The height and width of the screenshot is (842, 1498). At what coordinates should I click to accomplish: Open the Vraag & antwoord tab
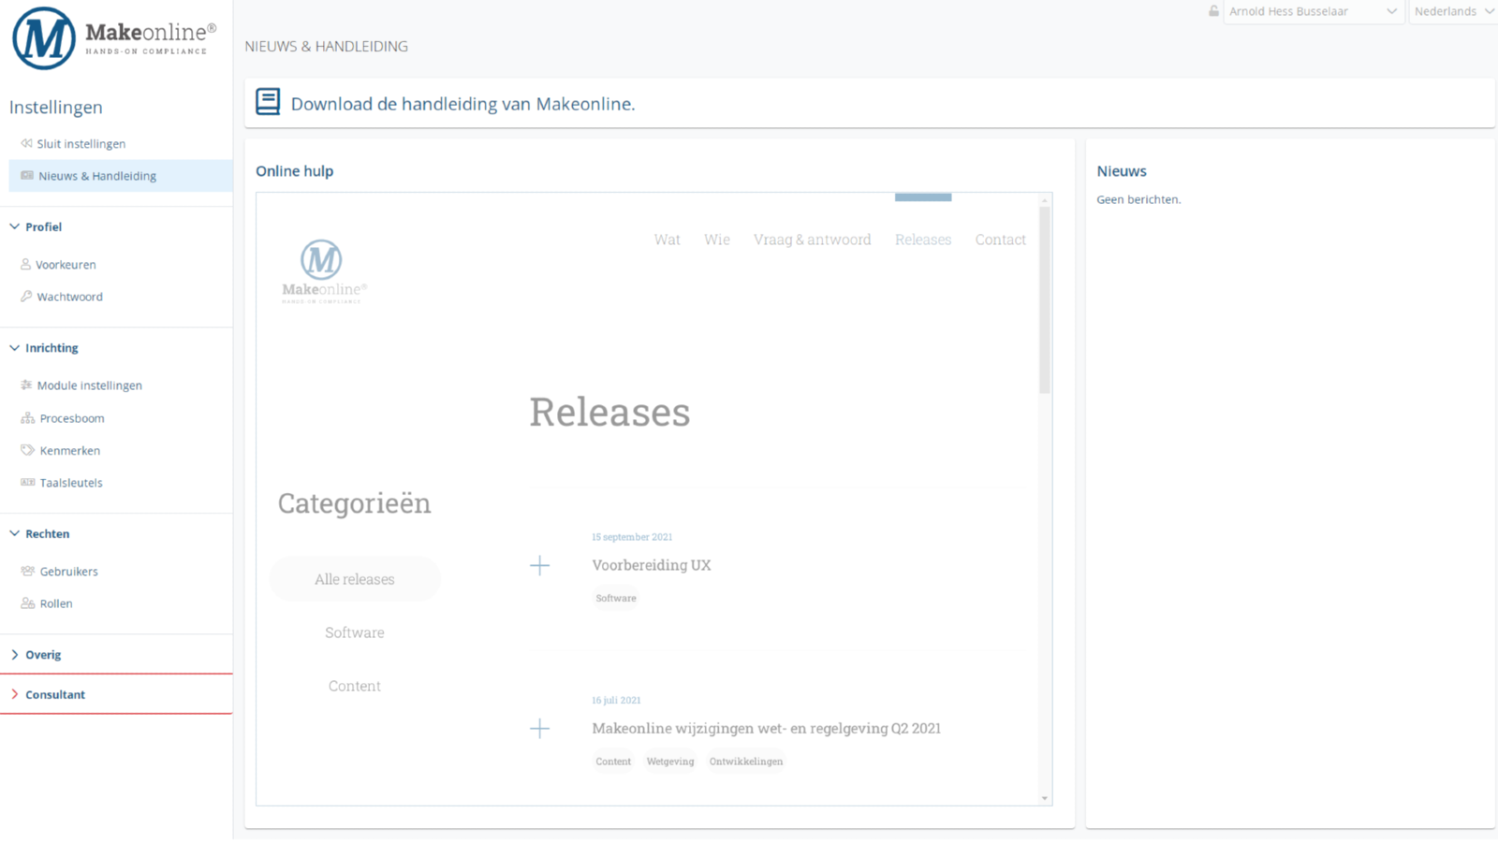coord(812,240)
